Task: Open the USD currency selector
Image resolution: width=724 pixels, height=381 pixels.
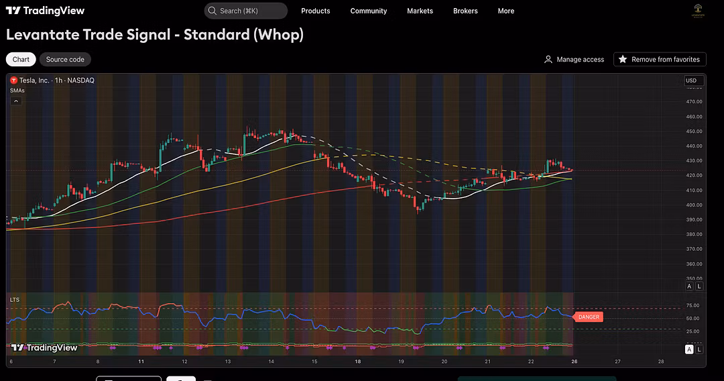Action: (694, 80)
